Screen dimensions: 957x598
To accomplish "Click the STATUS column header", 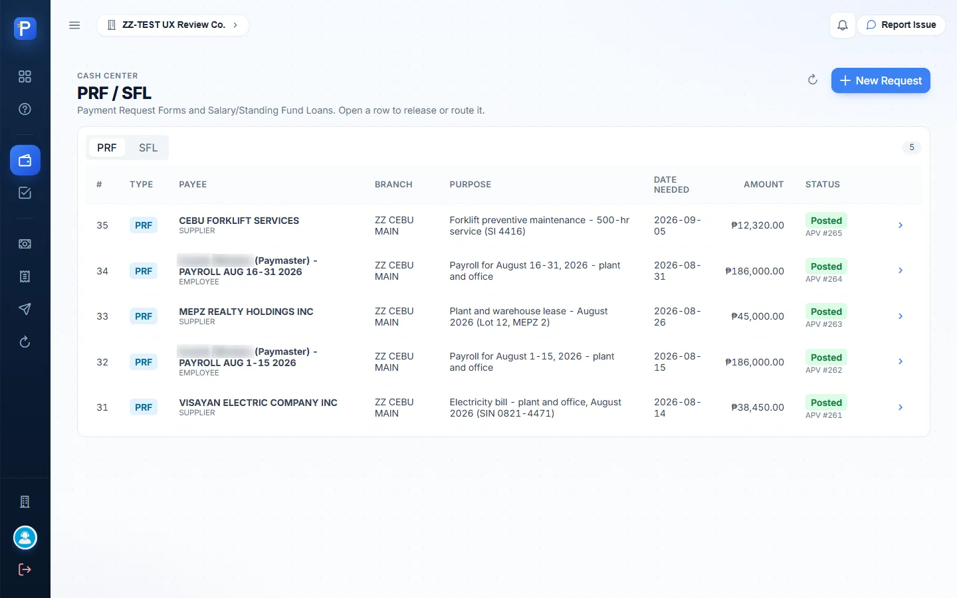I will [823, 185].
